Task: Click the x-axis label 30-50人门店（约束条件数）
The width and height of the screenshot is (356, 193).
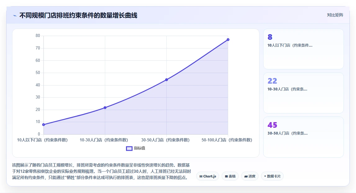Action: tap(165, 140)
